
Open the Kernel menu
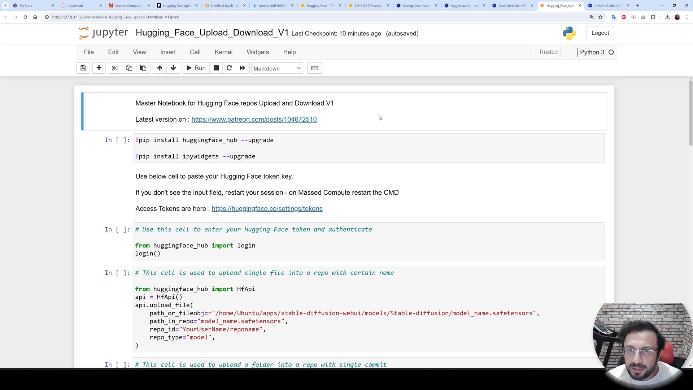click(x=223, y=52)
